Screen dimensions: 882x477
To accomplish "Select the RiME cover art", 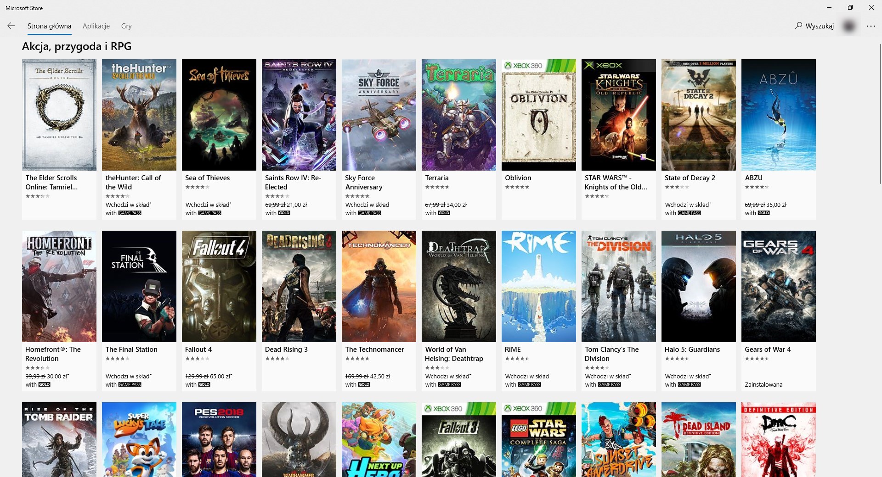I will tap(539, 286).
